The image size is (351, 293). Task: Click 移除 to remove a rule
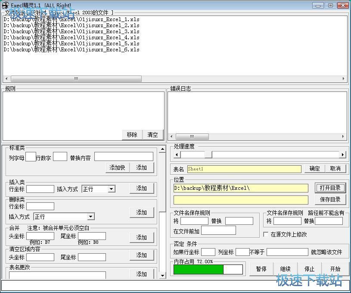tap(132, 135)
